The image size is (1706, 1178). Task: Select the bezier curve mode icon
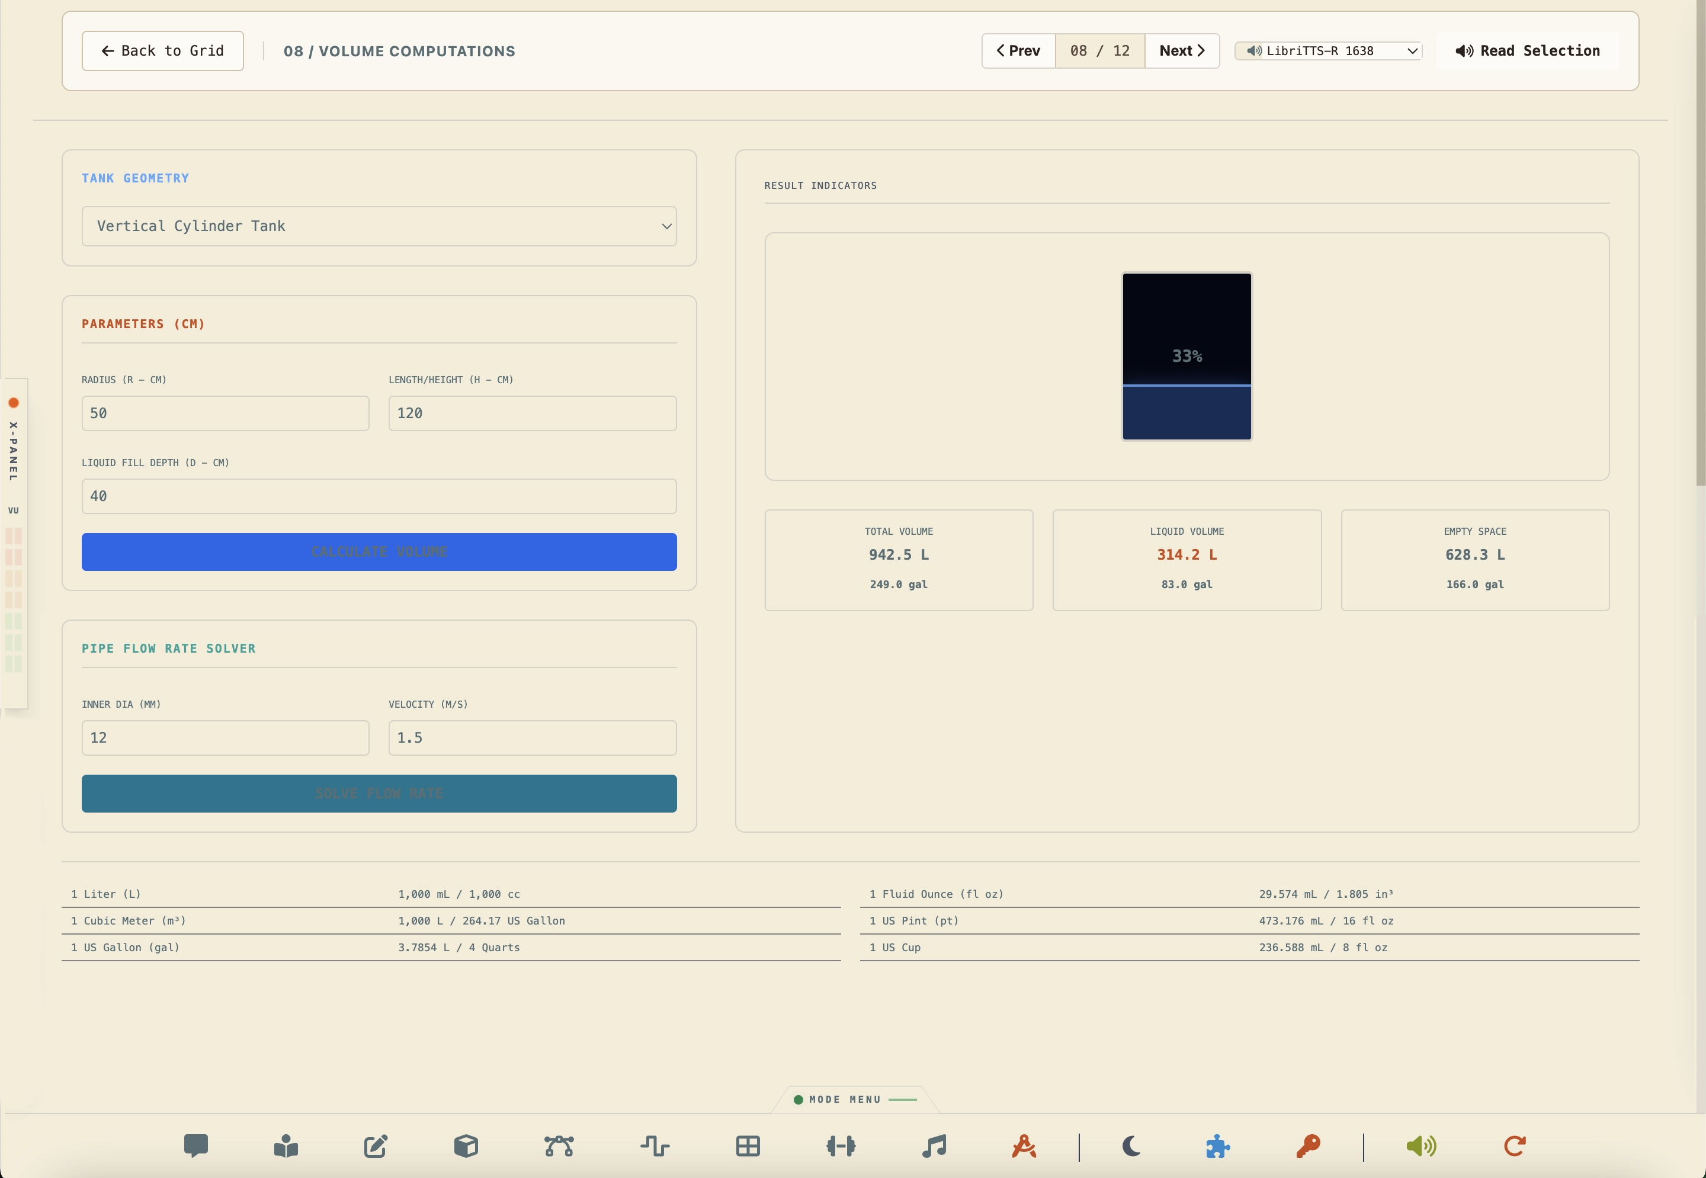559,1145
